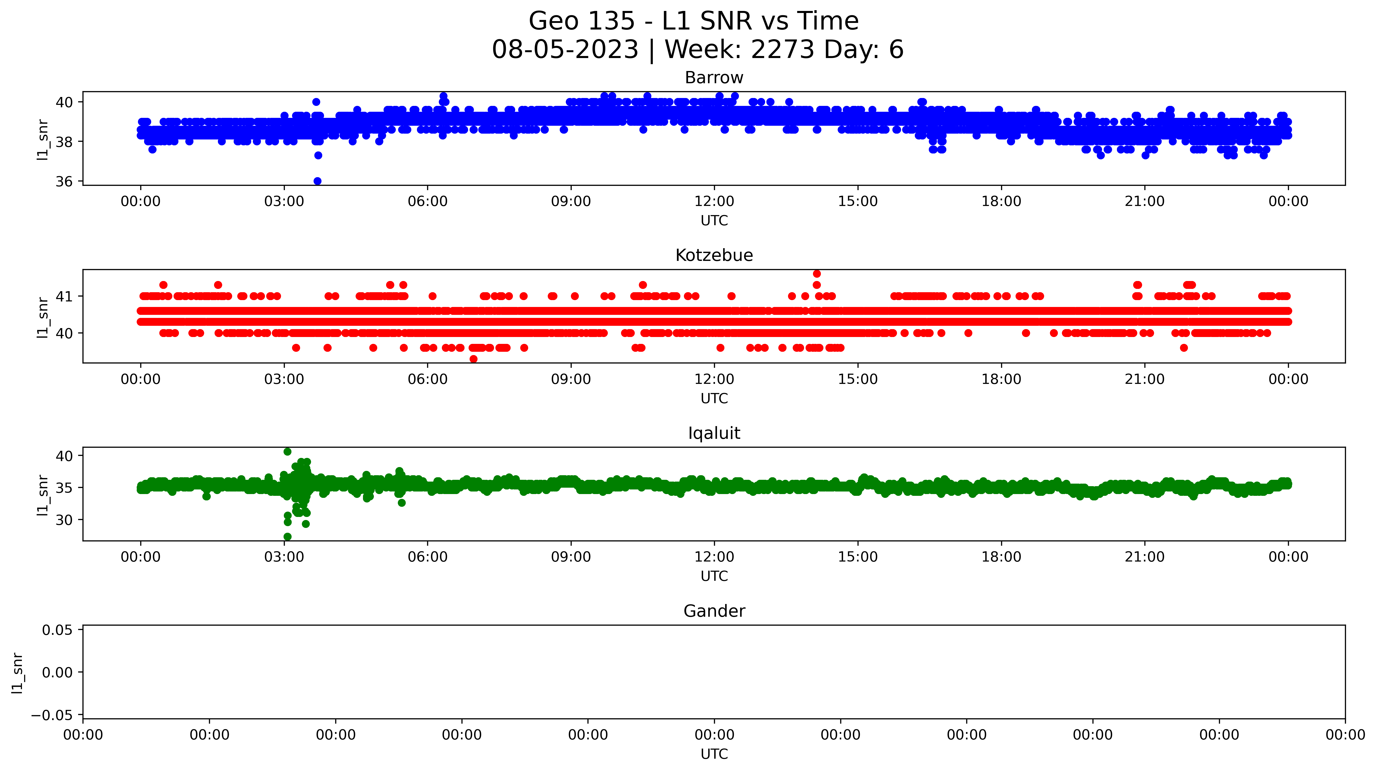Click the '40' y-axis tick on the Barrow plot
Viewport: 1376px width, 772px height.
[64, 102]
